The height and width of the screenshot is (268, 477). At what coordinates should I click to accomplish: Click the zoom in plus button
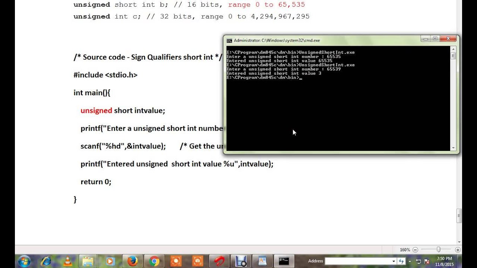458,250
